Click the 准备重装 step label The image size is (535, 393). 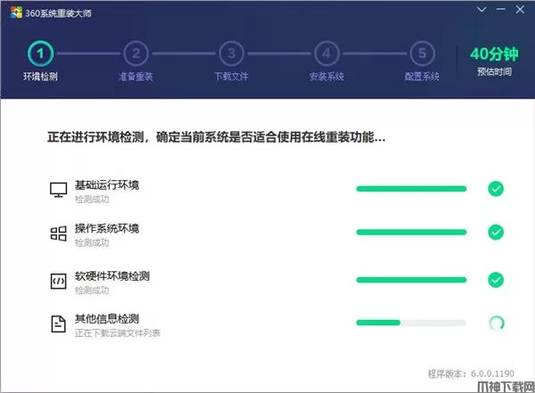point(136,77)
